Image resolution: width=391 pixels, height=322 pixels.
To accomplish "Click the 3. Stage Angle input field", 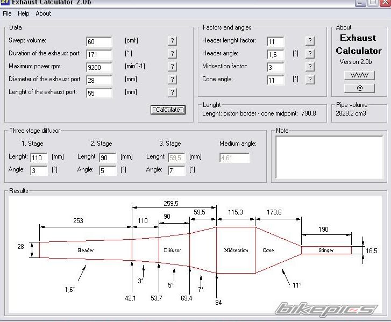I will tap(176, 170).
